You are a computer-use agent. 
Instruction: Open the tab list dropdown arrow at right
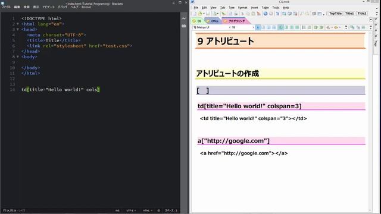(370, 20)
